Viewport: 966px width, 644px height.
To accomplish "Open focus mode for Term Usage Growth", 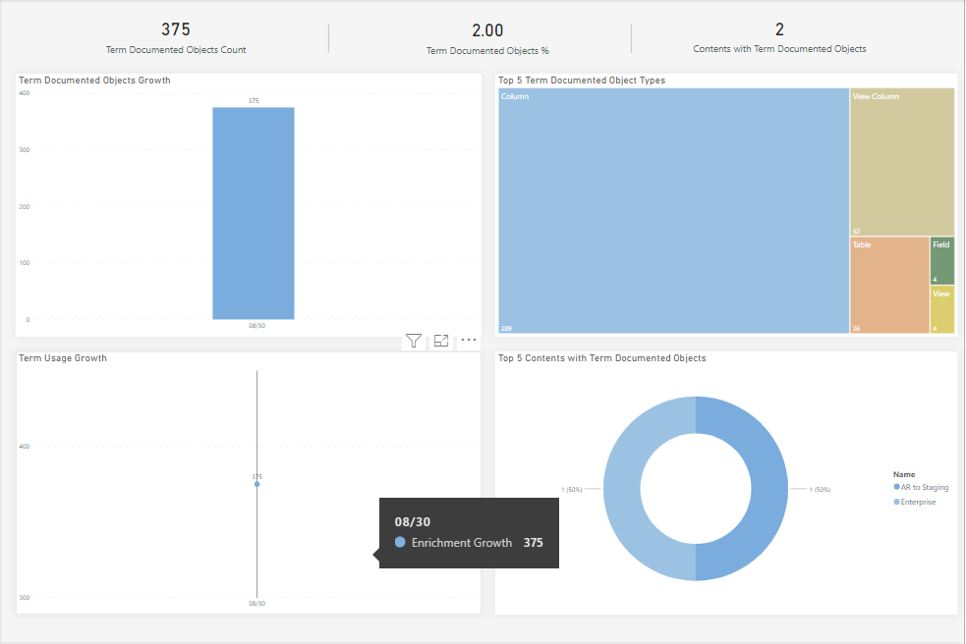I will 441,341.
